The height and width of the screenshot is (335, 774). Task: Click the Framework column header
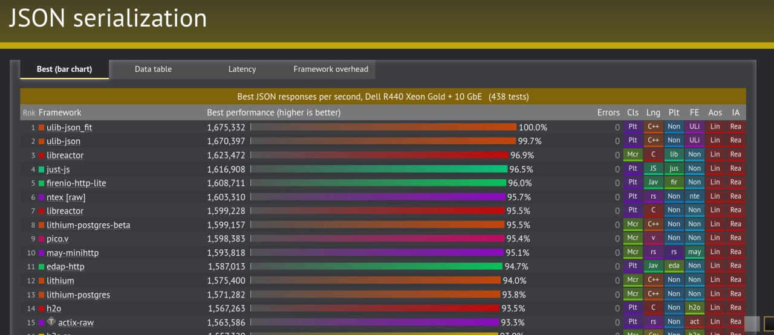pos(60,112)
